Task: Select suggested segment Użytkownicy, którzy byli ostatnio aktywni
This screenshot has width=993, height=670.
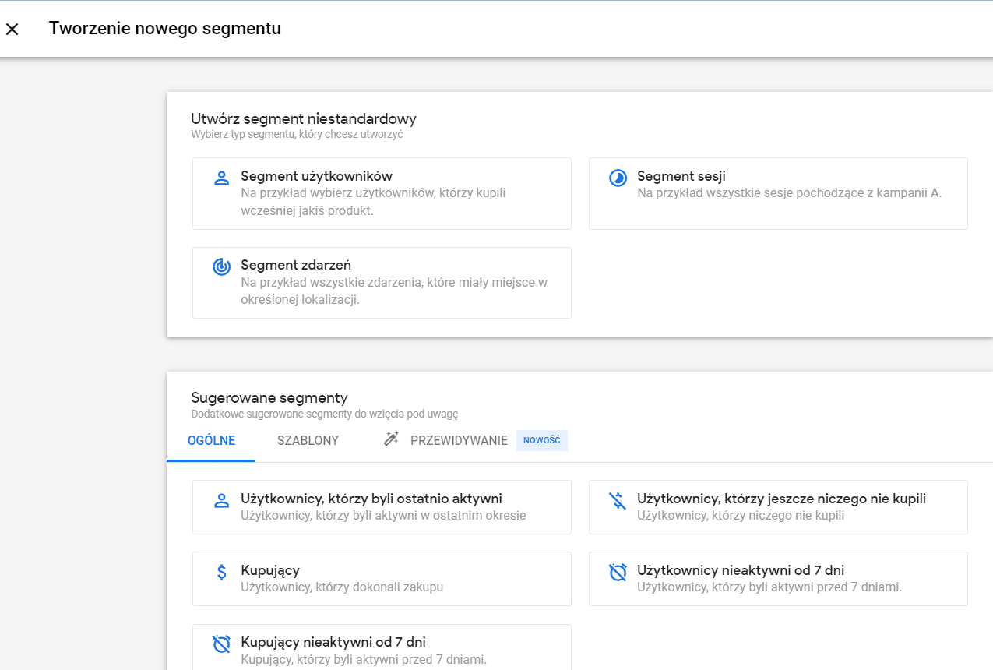Action: tap(382, 507)
